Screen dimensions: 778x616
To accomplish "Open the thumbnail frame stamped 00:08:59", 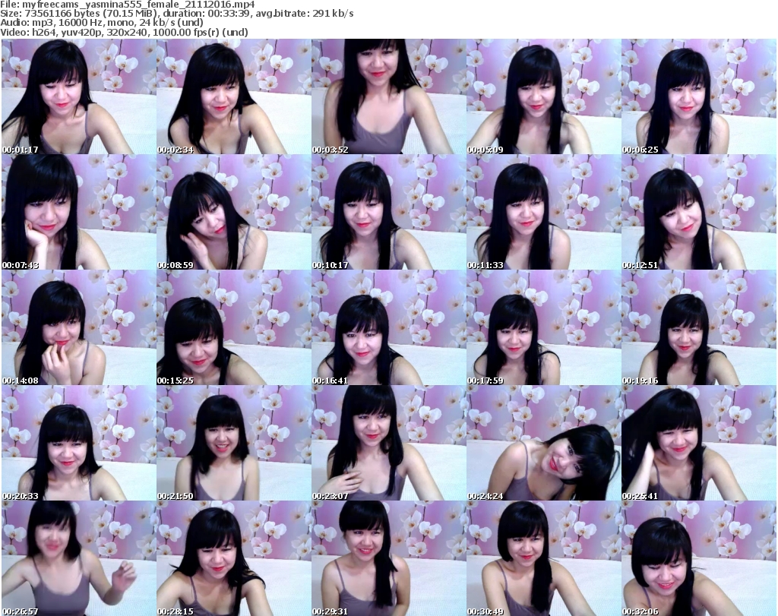I will tap(234, 212).
